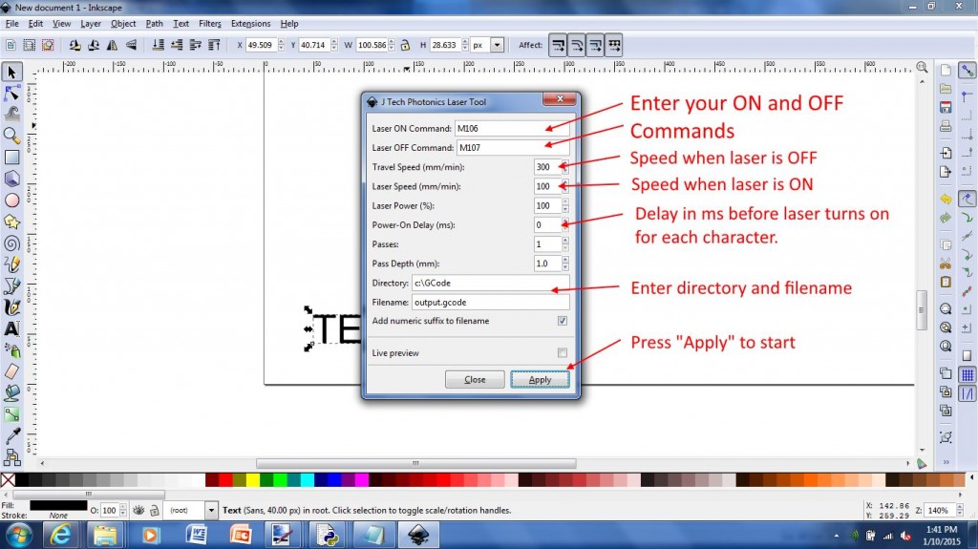
Task: Close the J Tech Photonics dialog
Action: click(x=560, y=99)
